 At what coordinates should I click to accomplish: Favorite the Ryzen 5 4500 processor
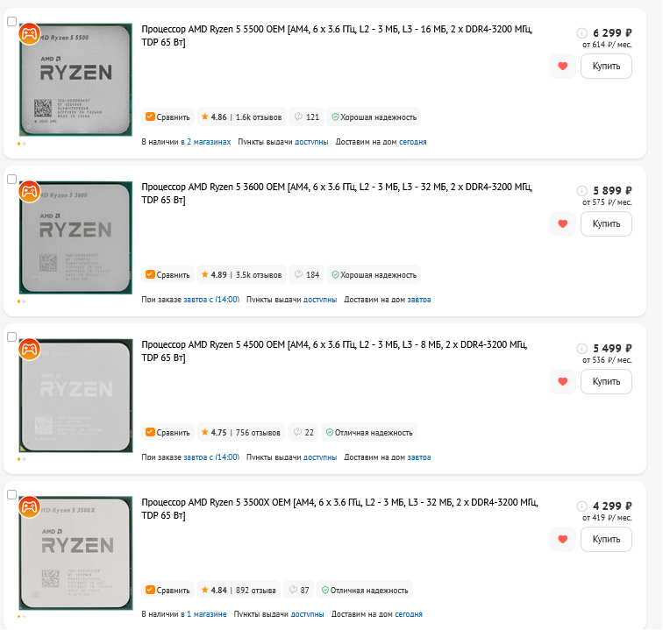(563, 382)
